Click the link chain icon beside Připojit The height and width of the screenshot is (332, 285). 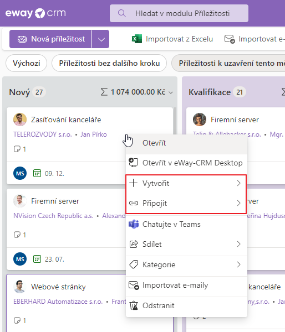(x=134, y=203)
